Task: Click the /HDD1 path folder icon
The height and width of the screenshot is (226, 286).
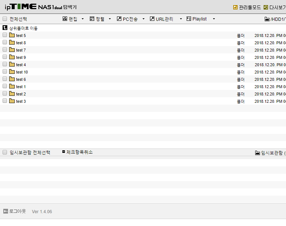Action: click(x=267, y=19)
